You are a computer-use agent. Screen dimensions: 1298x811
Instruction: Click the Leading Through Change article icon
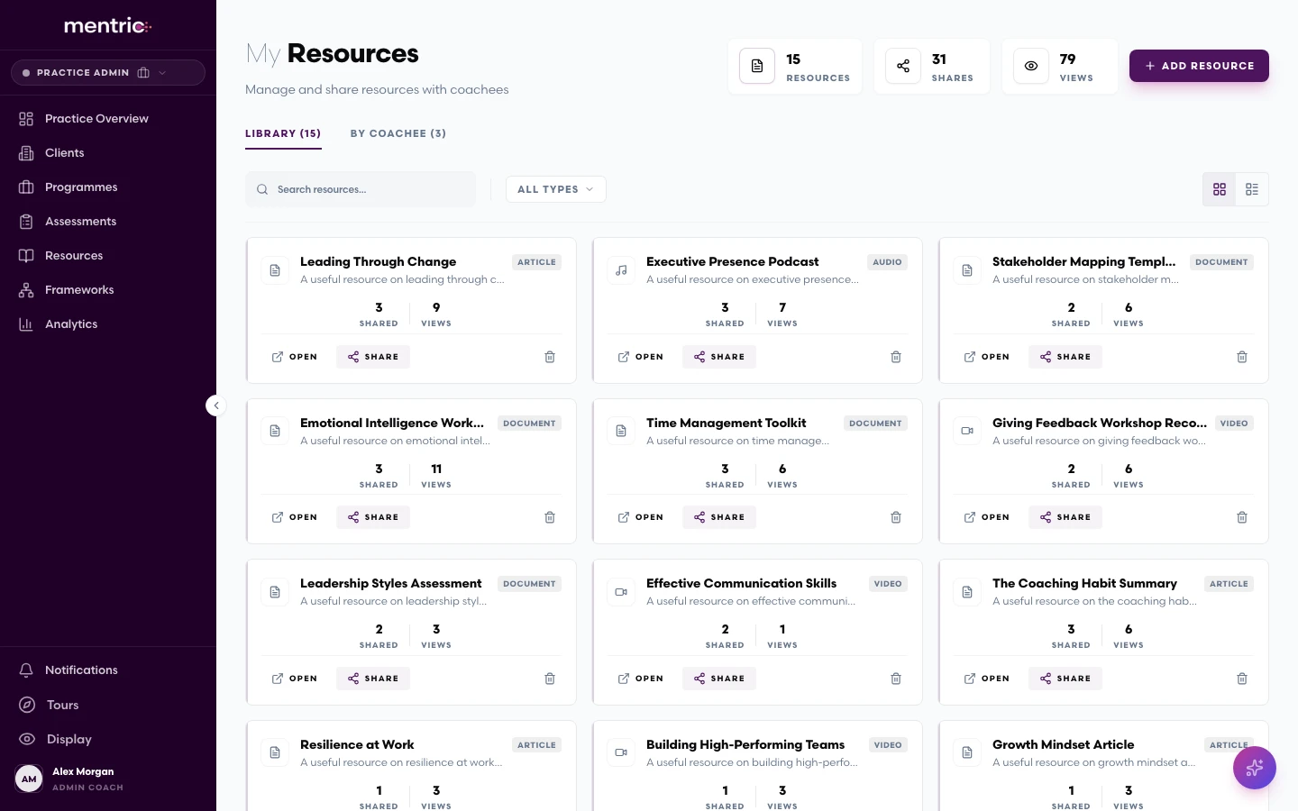point(275,270)
